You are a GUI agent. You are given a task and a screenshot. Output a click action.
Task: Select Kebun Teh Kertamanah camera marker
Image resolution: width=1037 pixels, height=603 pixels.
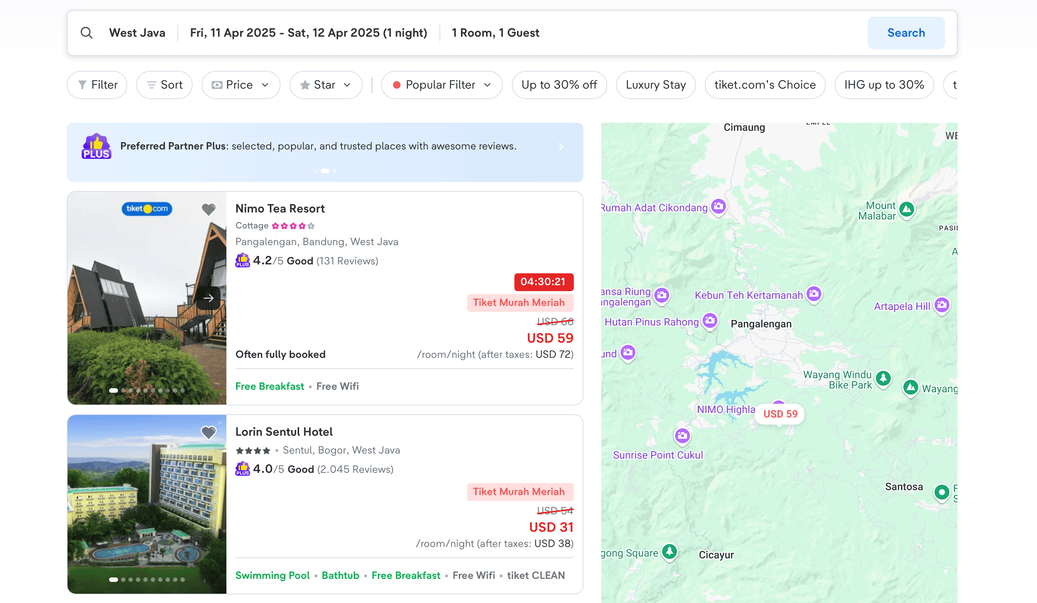814,294
